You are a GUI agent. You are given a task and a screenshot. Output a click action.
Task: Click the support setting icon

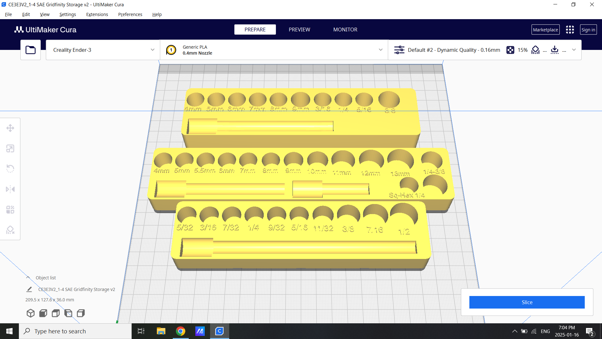536,50
